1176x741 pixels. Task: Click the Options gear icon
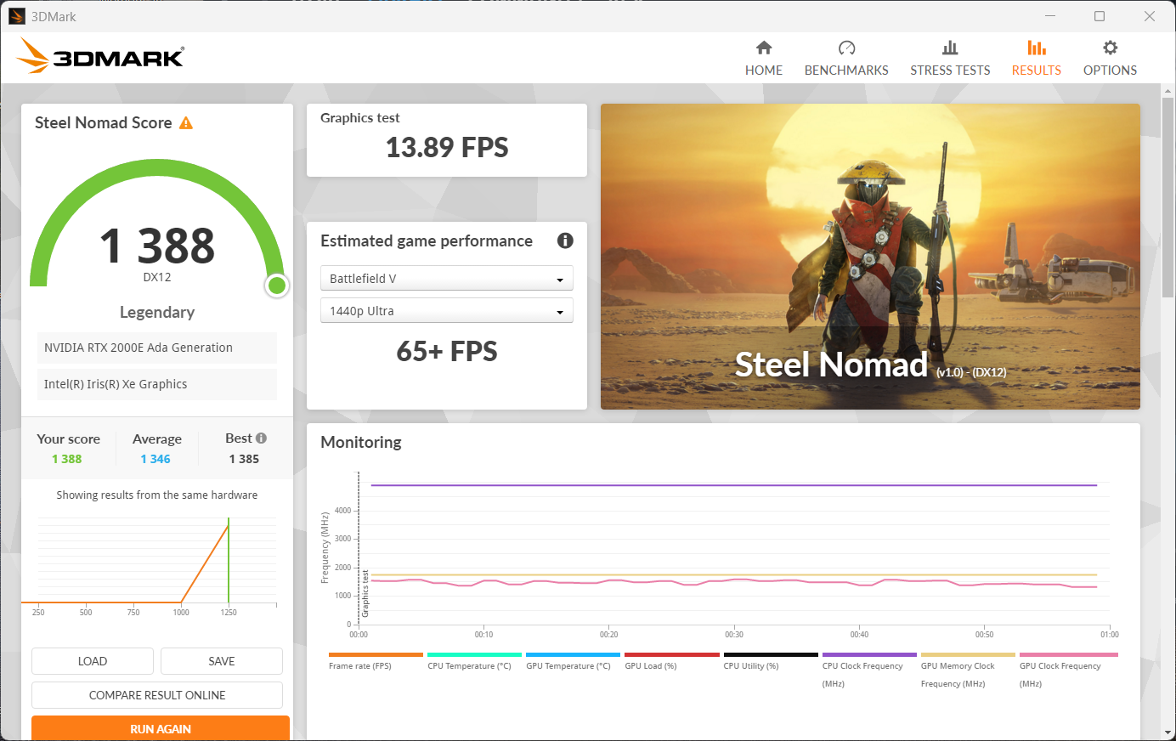[1110, 48]
